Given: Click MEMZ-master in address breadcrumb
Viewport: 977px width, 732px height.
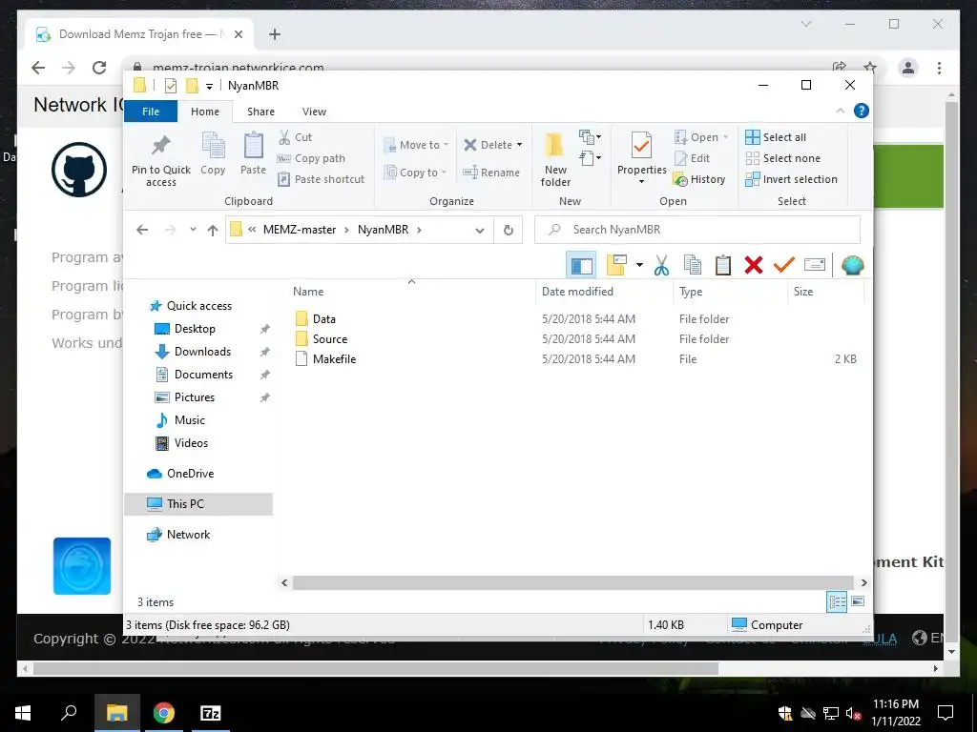Looking at the screenshot, I should (300, 230).
